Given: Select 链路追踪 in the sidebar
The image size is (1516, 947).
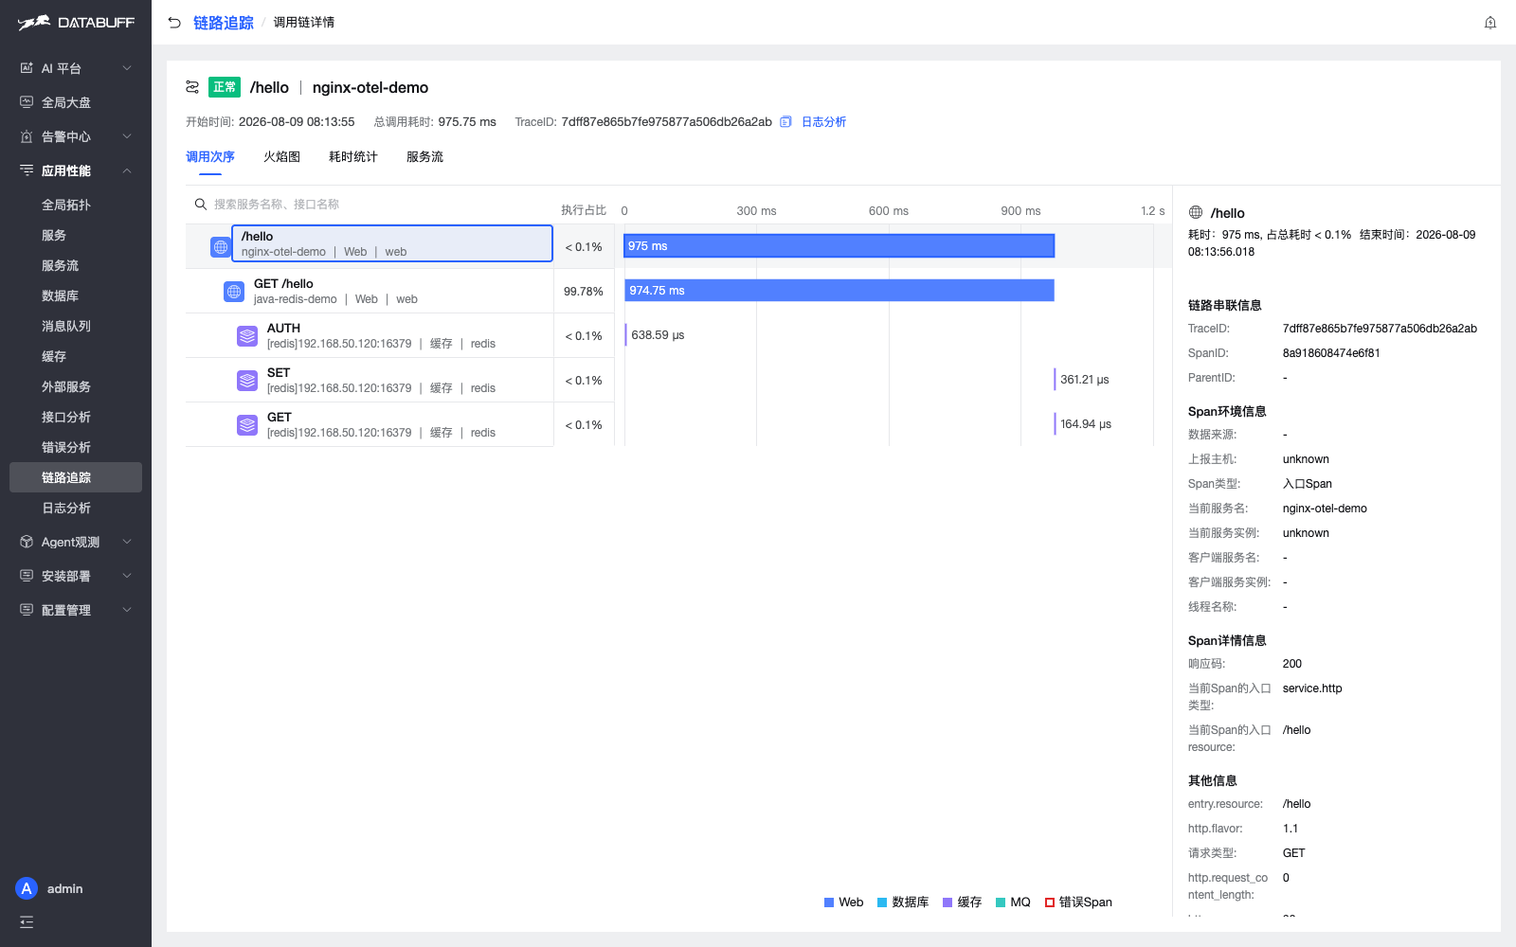Looking at the screenshot, I should (x=76, y=477).
